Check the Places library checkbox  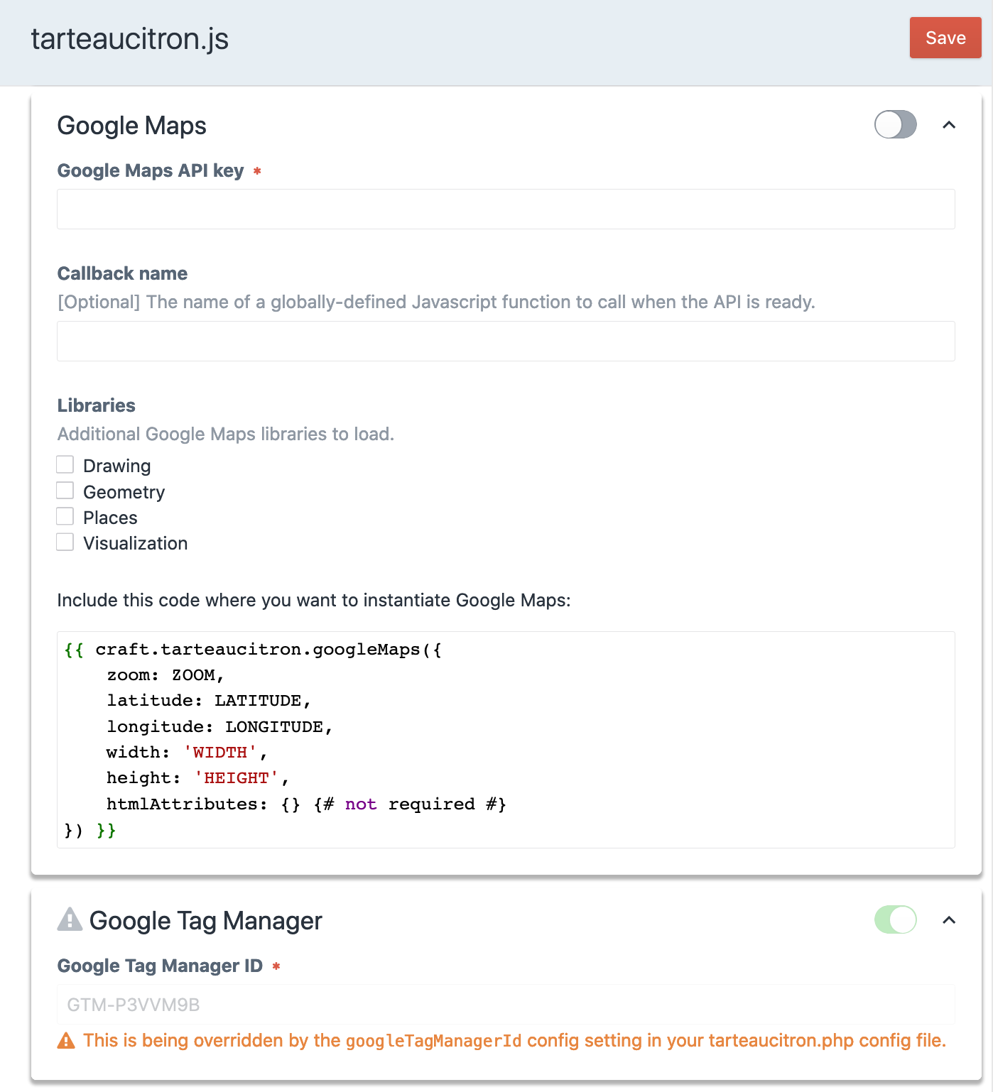[x=65, y=516]
